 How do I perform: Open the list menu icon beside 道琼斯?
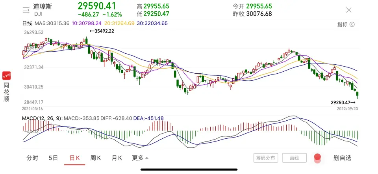(26, 10)
